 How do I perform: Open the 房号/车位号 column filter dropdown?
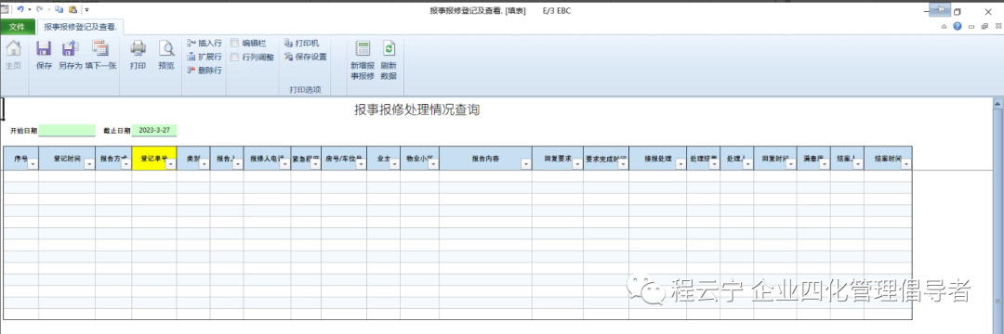361,164
